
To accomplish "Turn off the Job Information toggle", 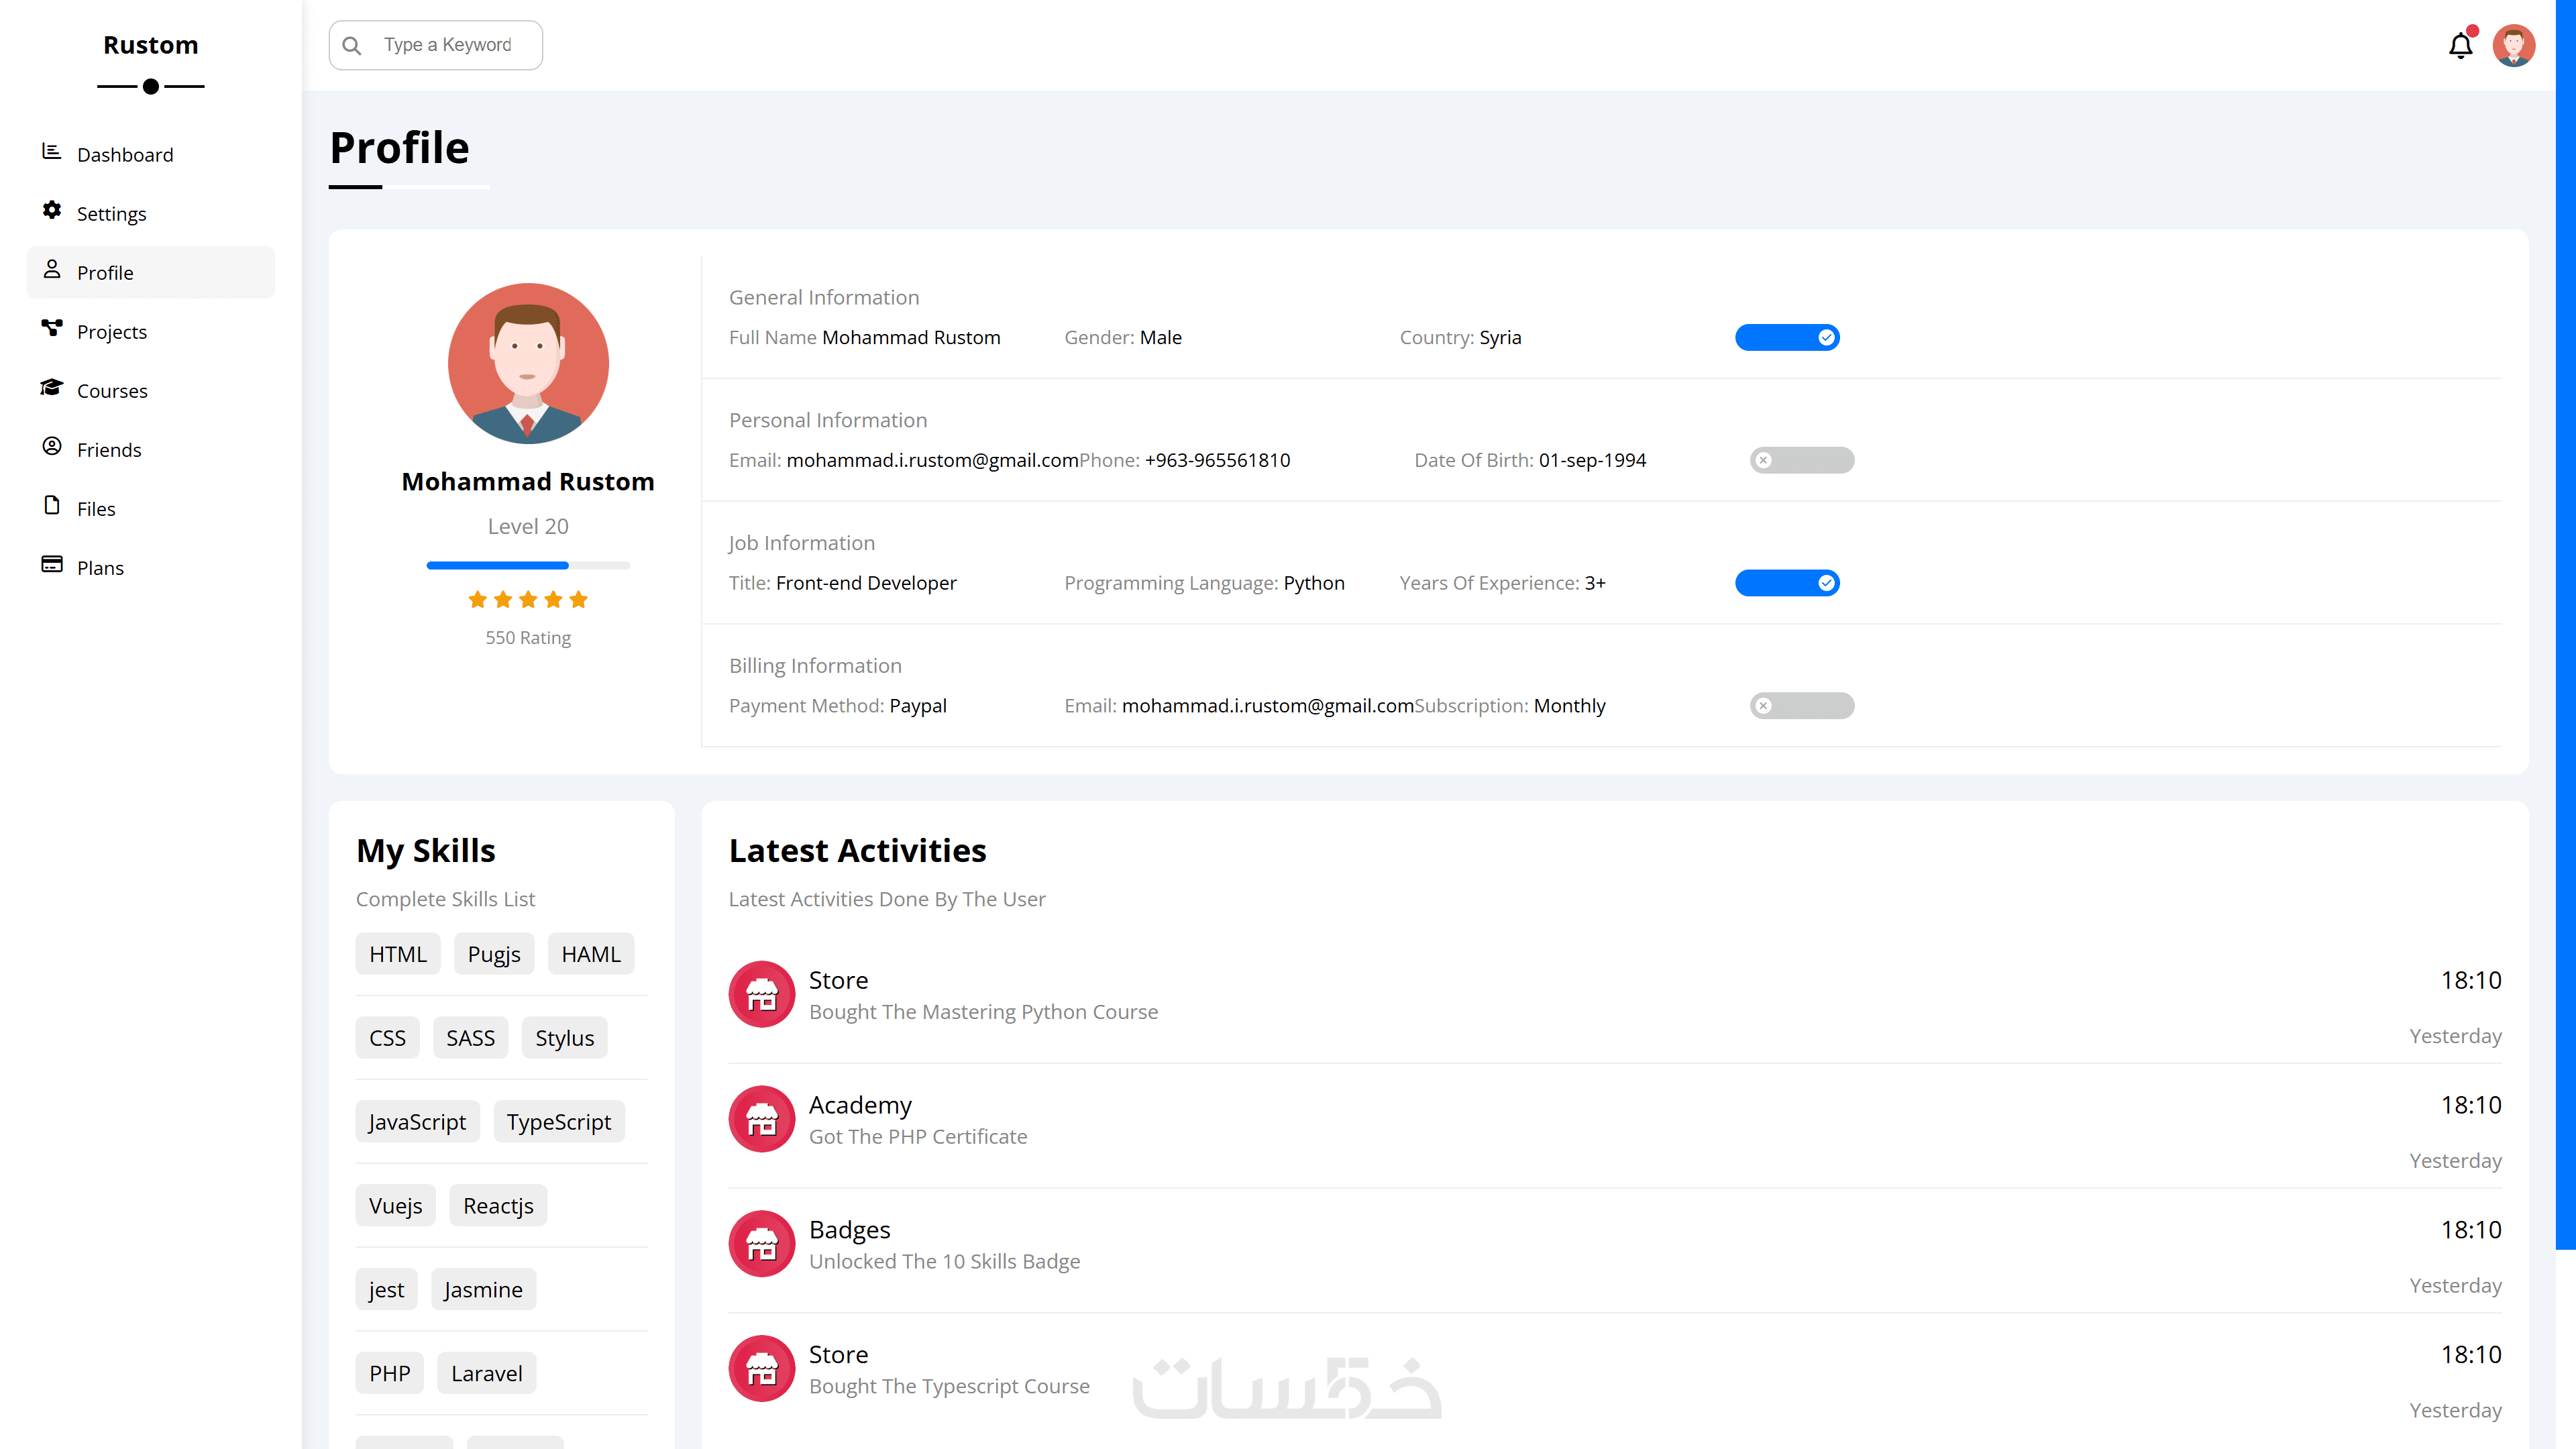I will 1787,583.
